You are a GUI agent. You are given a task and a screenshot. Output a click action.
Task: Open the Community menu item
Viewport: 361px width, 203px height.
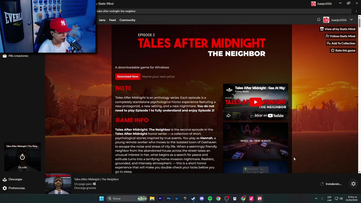pyautogui.click(x=127, y=20)
